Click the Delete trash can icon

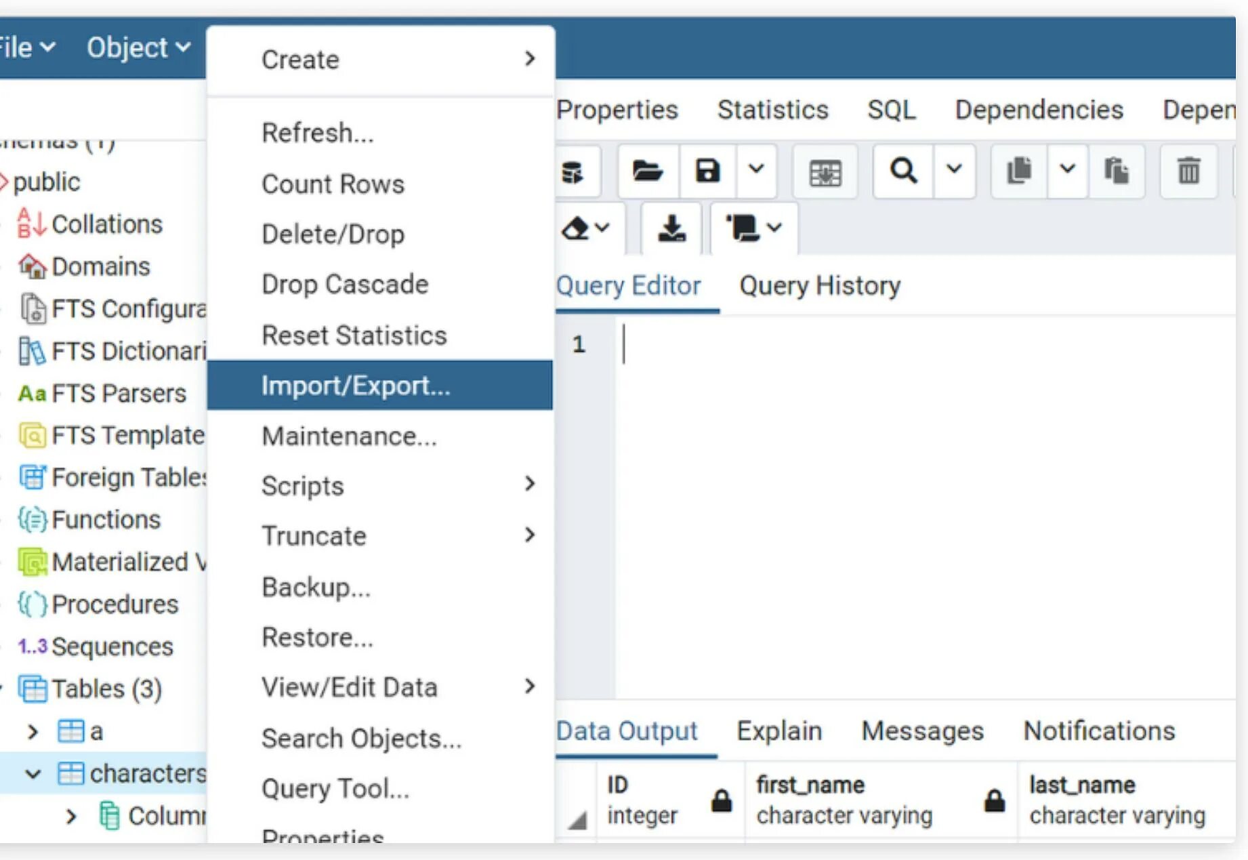pos(1188,171)
